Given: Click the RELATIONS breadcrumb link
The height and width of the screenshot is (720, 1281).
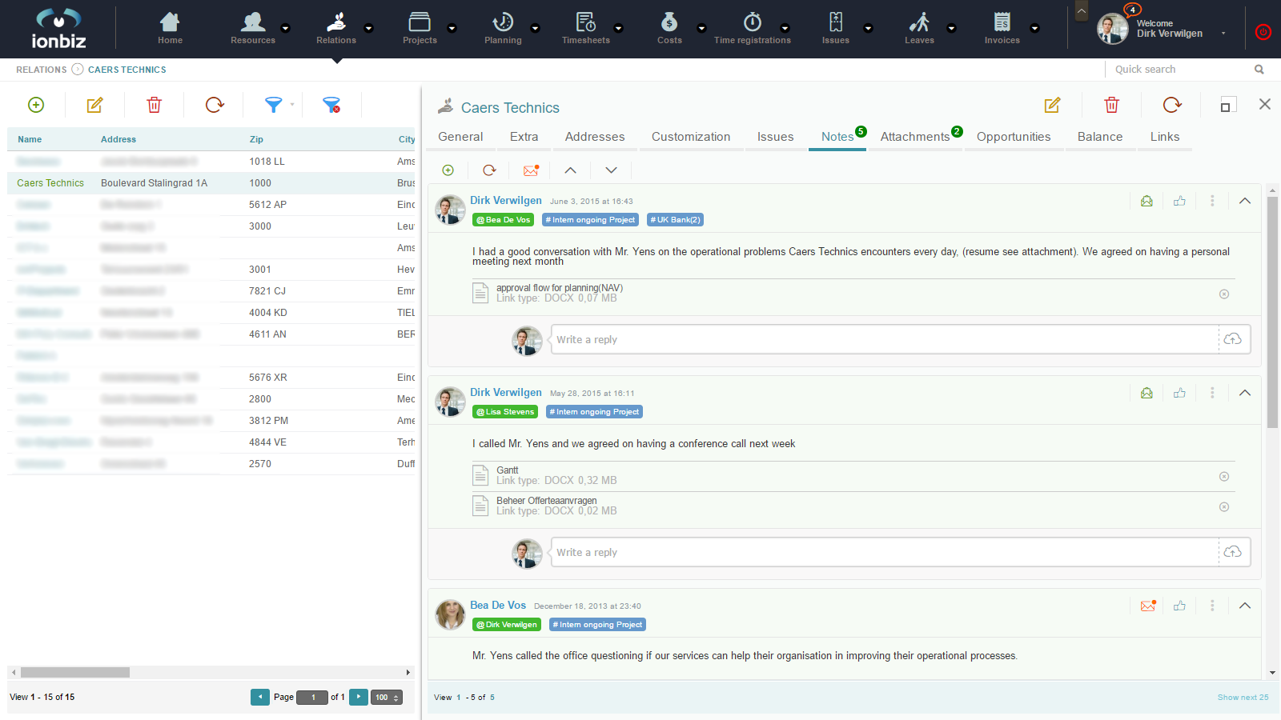Looking at the screenshot, I should pyautogui.click(x=42, y=70).
